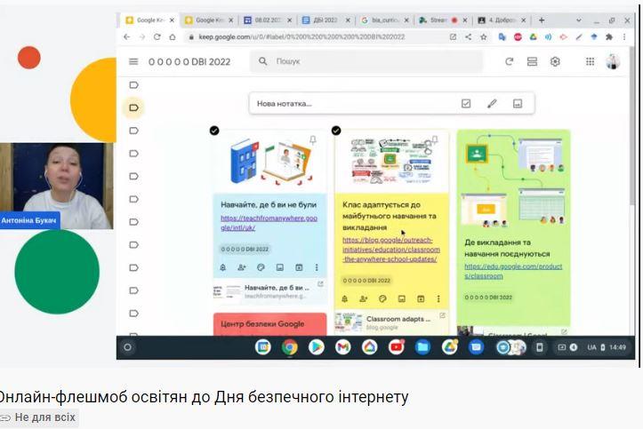Select the highlighted label in Keep sidebar
The height and width of the screenshot is (429, 643).
(x=133, y=107)
